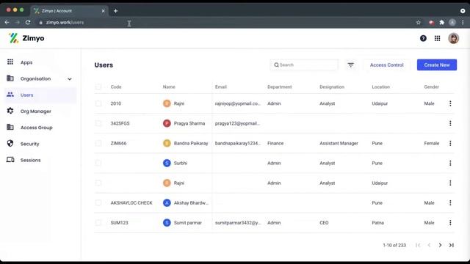
Task: Go back in browser history
Action: (x=7, y=23)
